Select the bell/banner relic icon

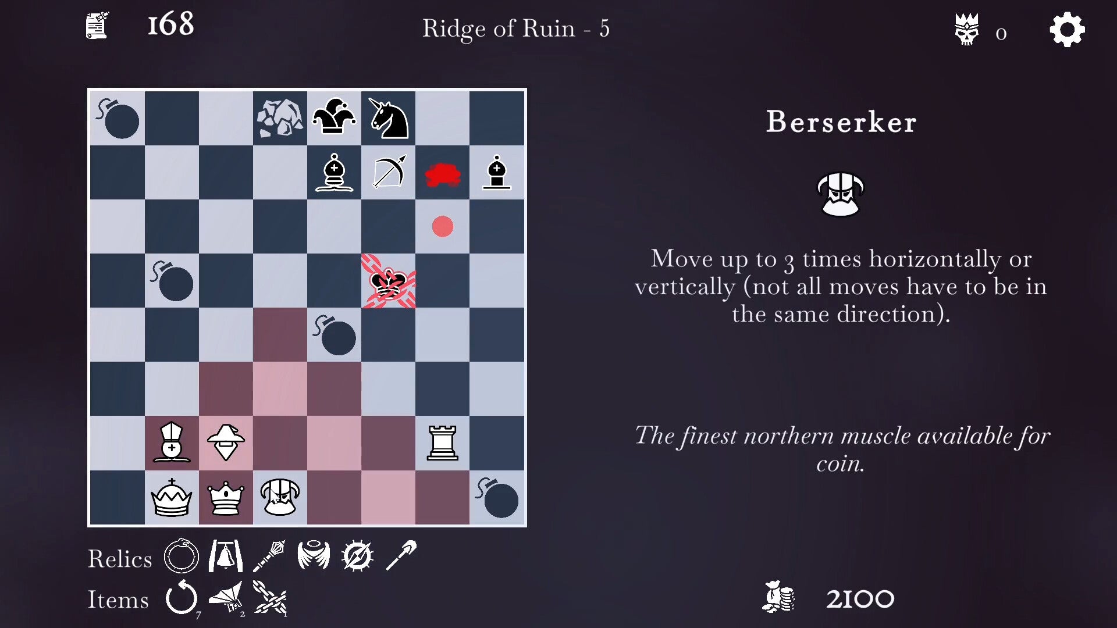pyautogui.click(x=225, y=556)
